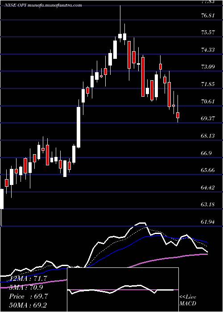Screen dimensions: 223x312
Task: Click the 64.42 price axis label
Action: coord(208,188)
